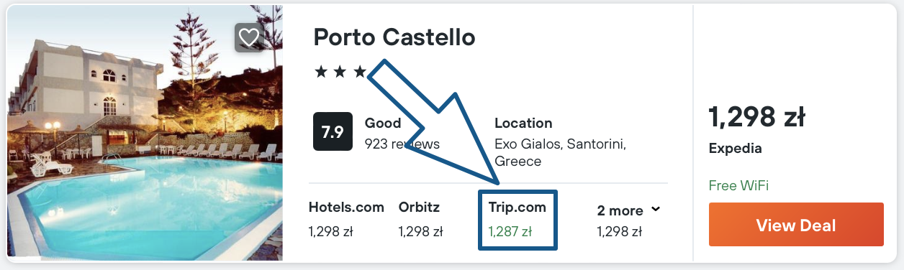Open the Porto Castello pool photo
The height and width of the screenshot is (270, 904).
(145, 133)
